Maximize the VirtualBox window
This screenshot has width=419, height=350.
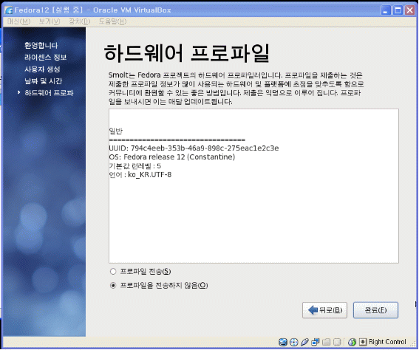pyautogui.click(x=398, y=10)
